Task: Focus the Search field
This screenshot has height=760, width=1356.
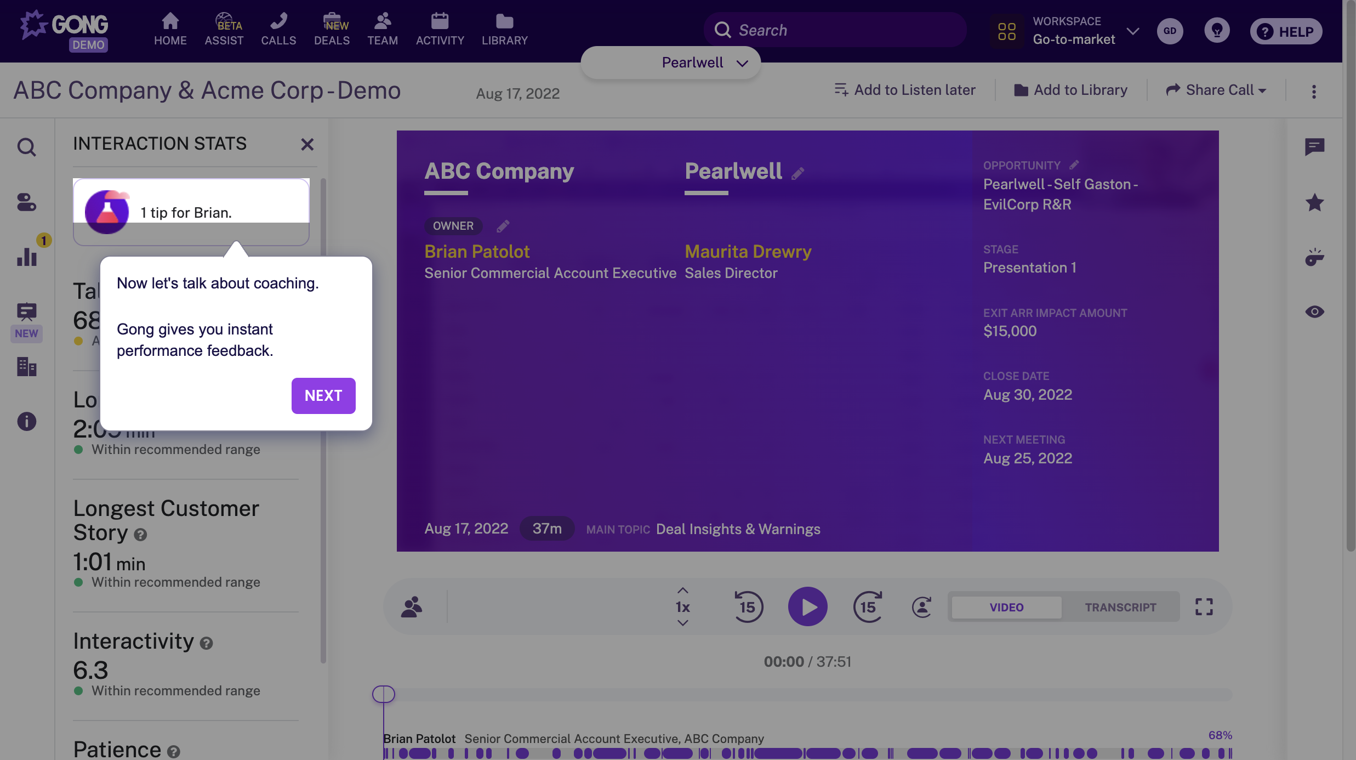Action: coord(835,30)
